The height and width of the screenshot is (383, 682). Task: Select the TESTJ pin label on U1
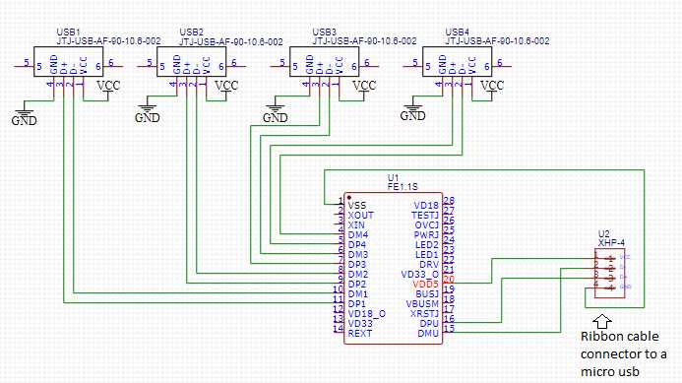(x=425, y=216)
